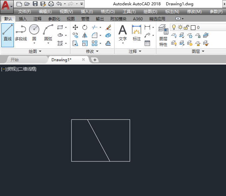Toggle the layer on/off lightbulb
The width and height of the screenshot is (226, 196).
coord(174,27)
